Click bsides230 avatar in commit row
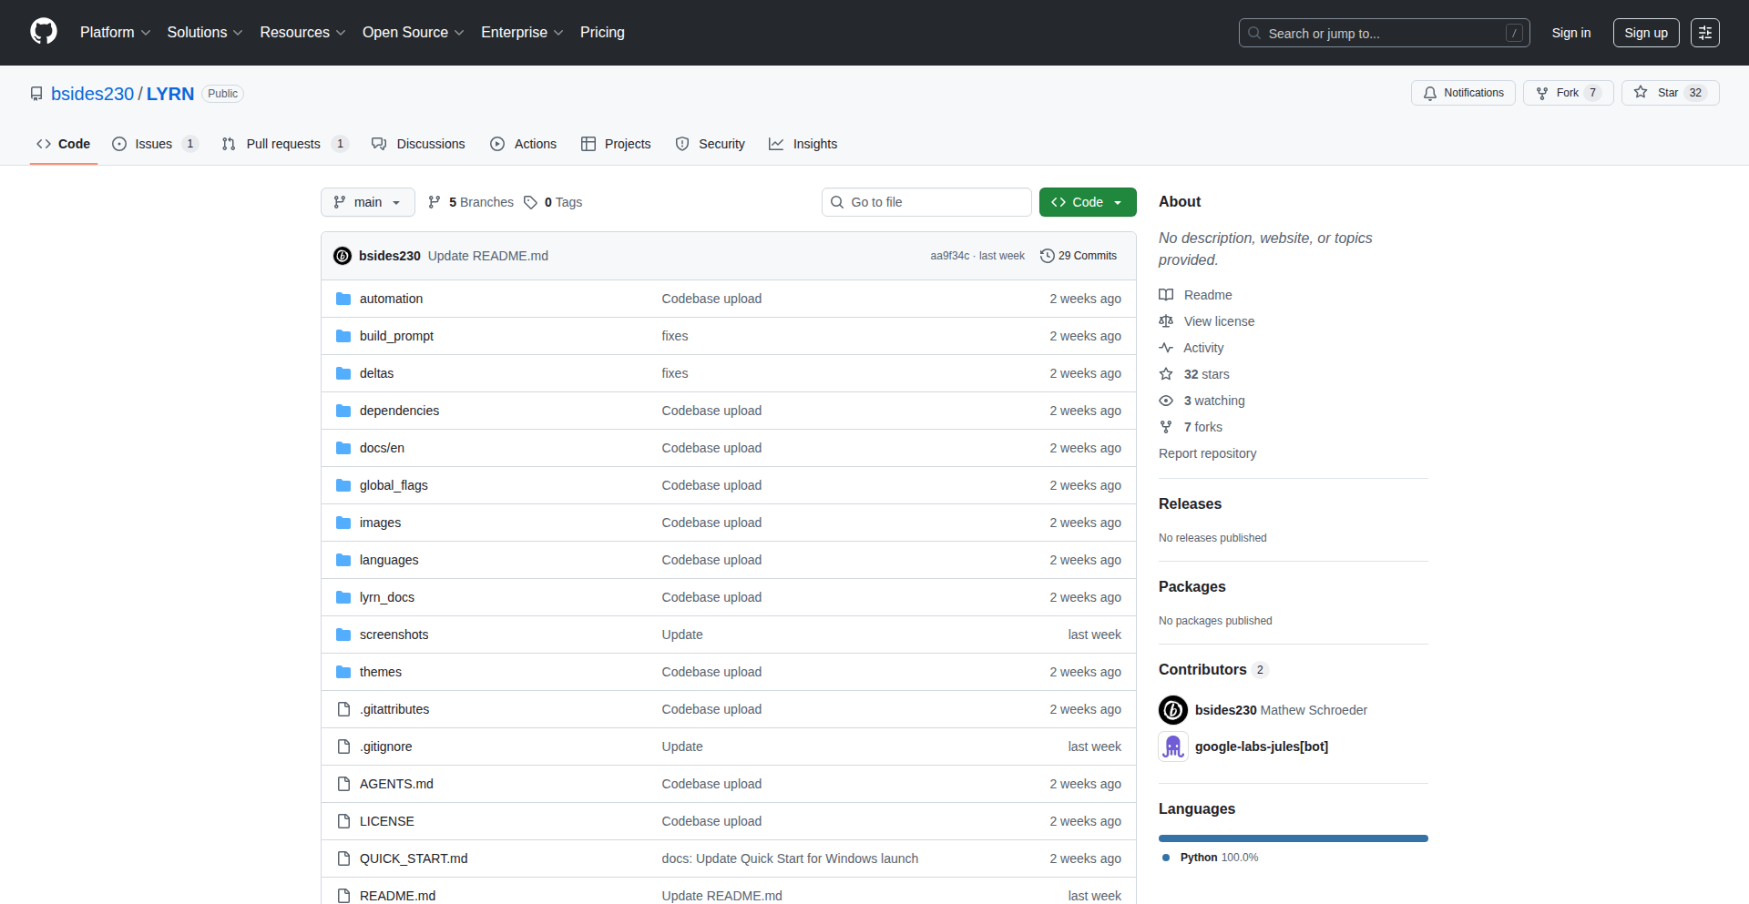Screen dimensions: 1749x904 click(343, 256)
